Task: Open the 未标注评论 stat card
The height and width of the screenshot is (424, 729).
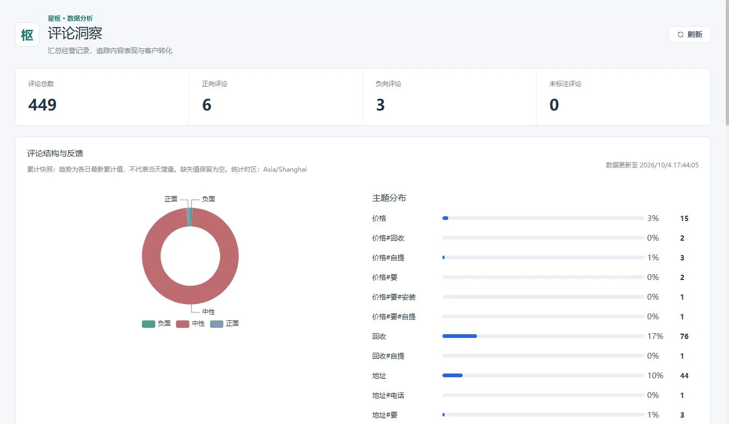Action: [x=623, y=97]
